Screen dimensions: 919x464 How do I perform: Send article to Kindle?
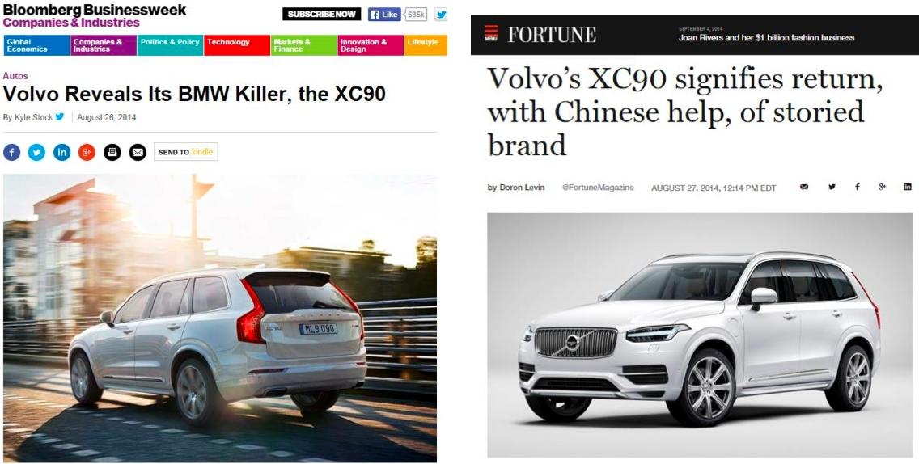pos(186,152)
